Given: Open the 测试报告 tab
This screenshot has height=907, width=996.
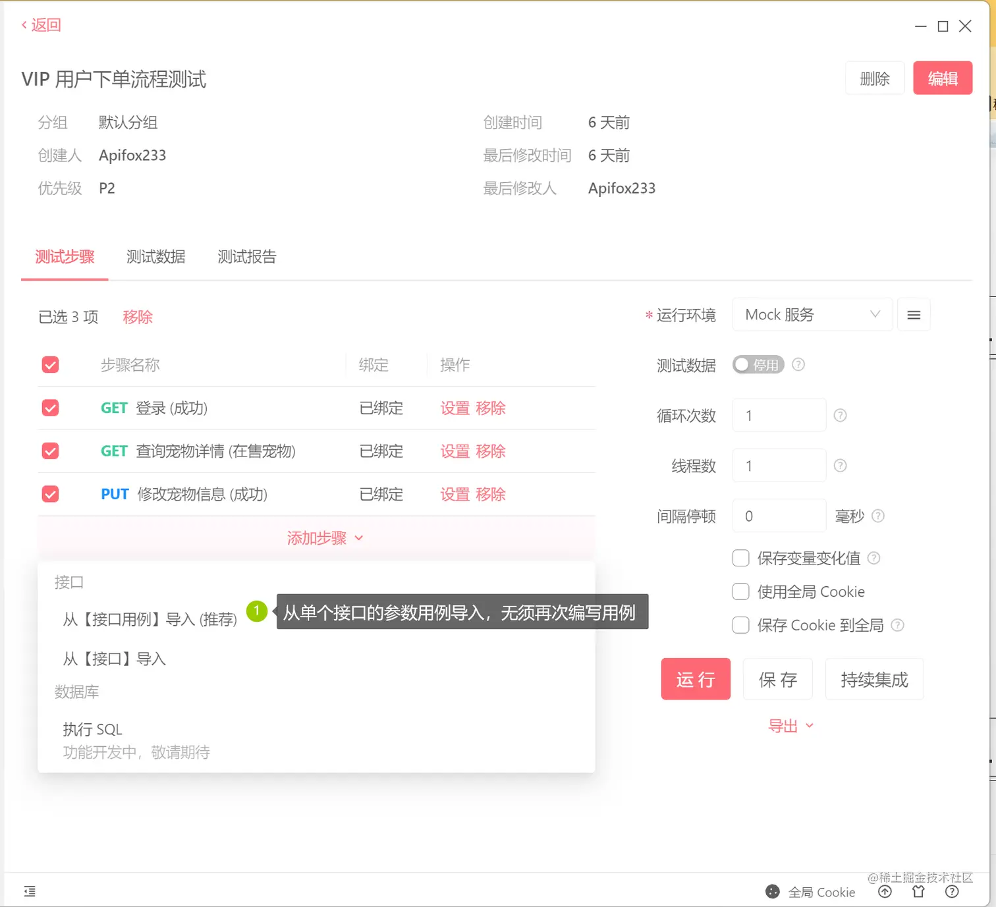Looking at the screenshot, I should [247, 257].
